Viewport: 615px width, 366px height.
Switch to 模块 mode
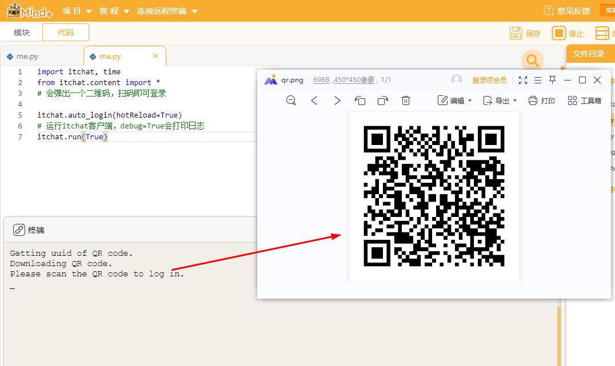pos(22,33)
